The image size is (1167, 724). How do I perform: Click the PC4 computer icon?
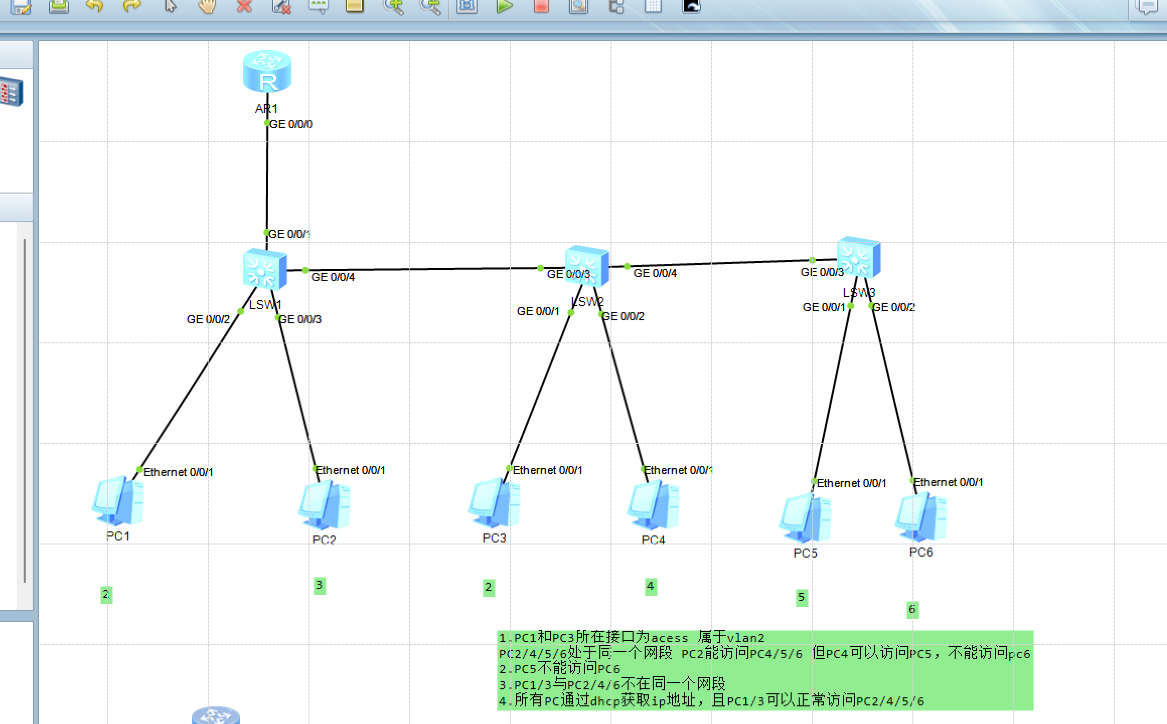(x=653, y=505)
